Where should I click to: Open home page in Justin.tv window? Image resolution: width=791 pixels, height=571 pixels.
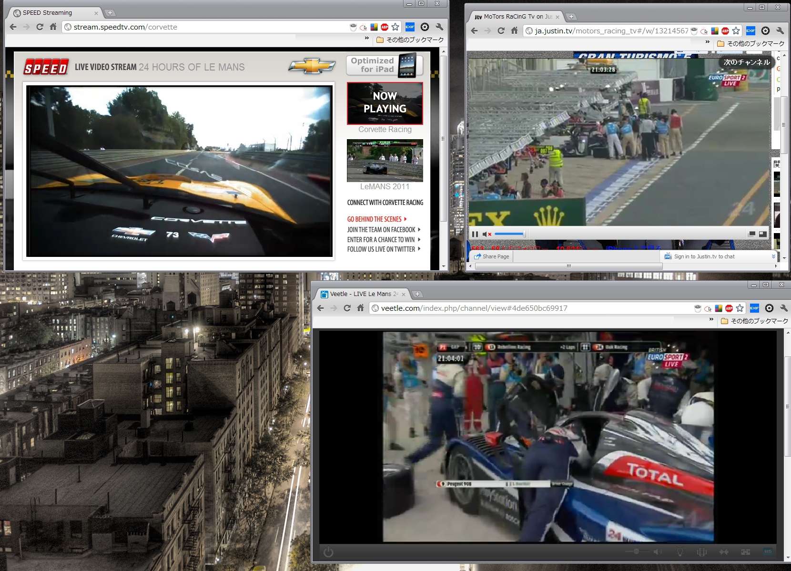point(514,31)
